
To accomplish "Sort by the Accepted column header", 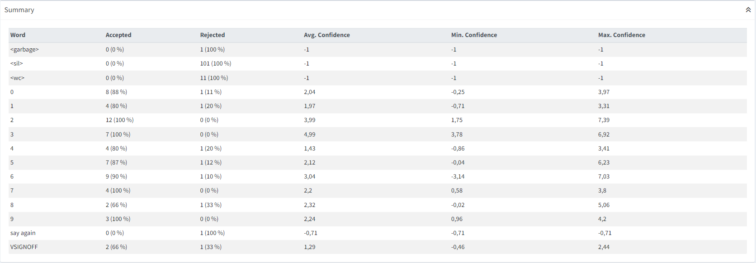I will click(x=118, y=35).
